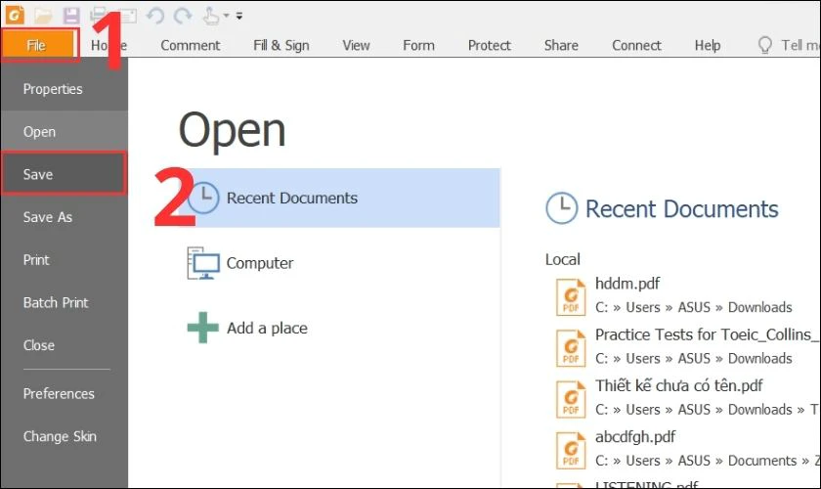Switch to the View tab

[x=356, y=46]
